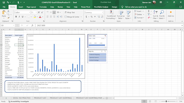Apply Percent style
Viewport: 184px width, 103px height.
click(91, 17)
